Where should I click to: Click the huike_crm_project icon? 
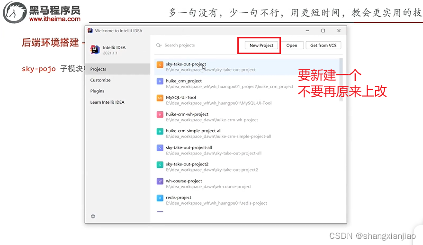coord(160,81)
